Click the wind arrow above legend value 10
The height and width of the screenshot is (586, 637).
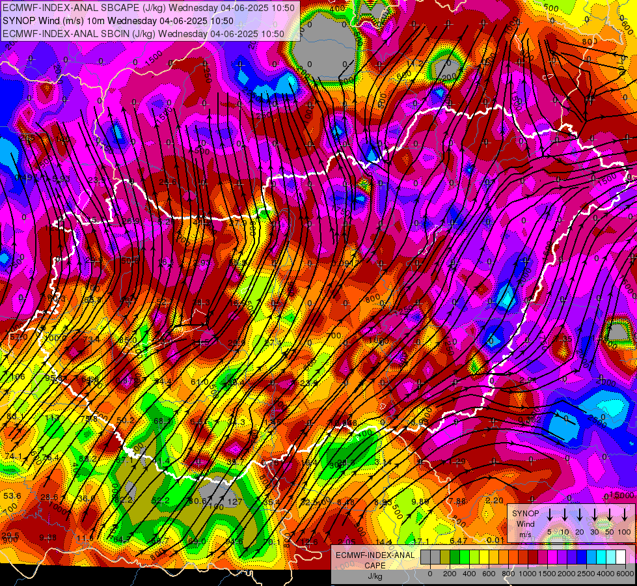pos(564,515)
